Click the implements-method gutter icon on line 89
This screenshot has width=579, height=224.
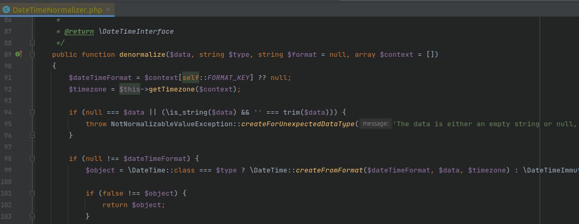pyautogui.click(x=18, y=54)
